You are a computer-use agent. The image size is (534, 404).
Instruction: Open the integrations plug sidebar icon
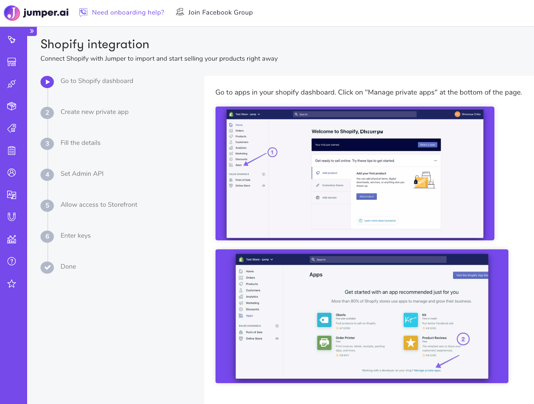pyautogui.click(x=12, y=84)
